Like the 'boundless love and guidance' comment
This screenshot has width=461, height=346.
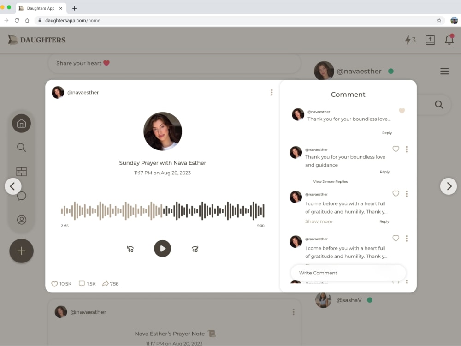[396, 149]
